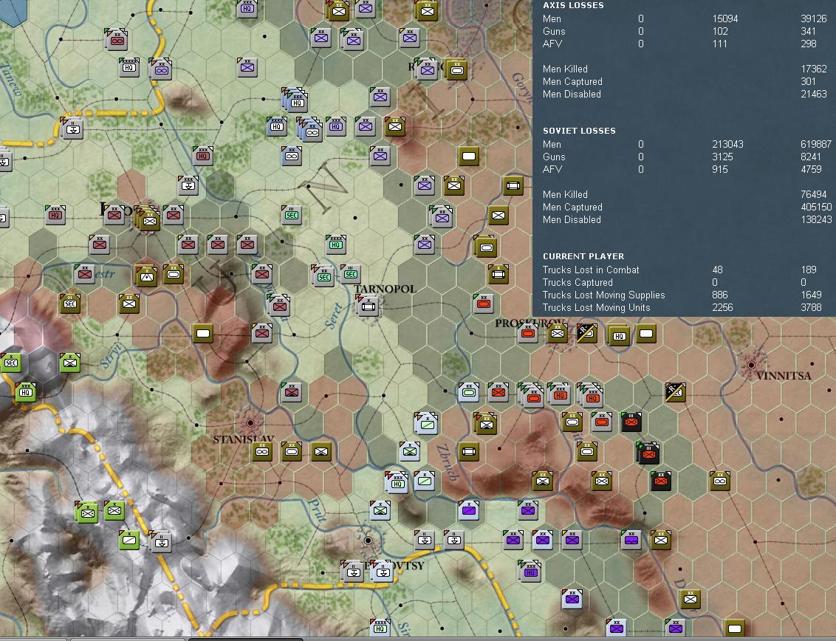The width and height of the screenshot is (836, 641).
Task: Select the olive unit stack on Lvov city
Action: click(147, 218)
